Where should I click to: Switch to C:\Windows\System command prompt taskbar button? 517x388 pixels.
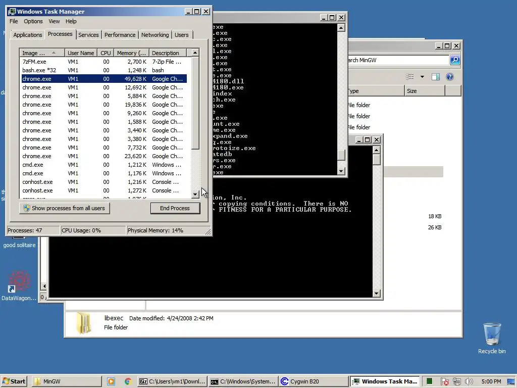tap(243, 381)
